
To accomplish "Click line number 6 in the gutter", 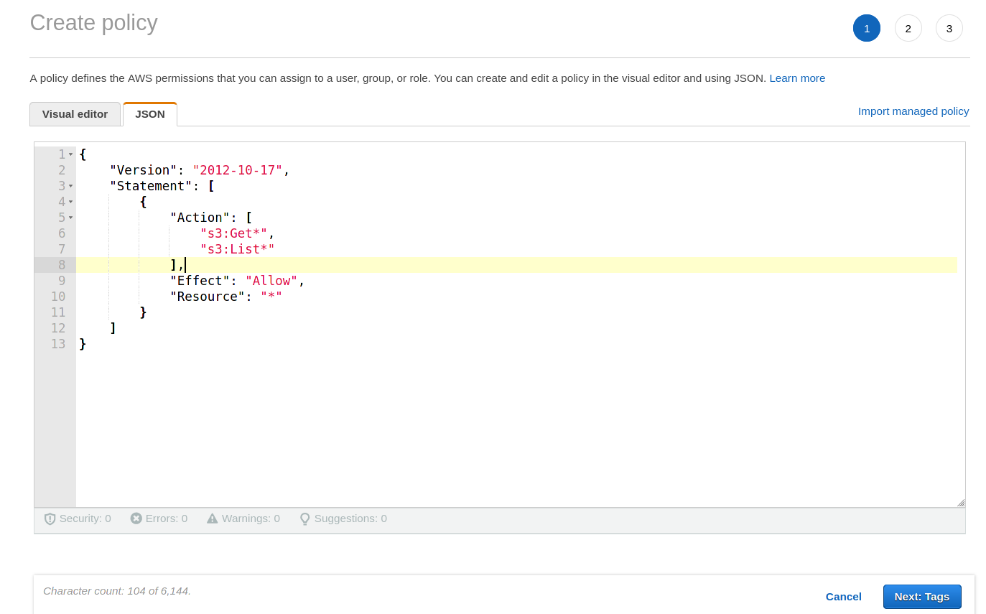I will tap(61, 233).
